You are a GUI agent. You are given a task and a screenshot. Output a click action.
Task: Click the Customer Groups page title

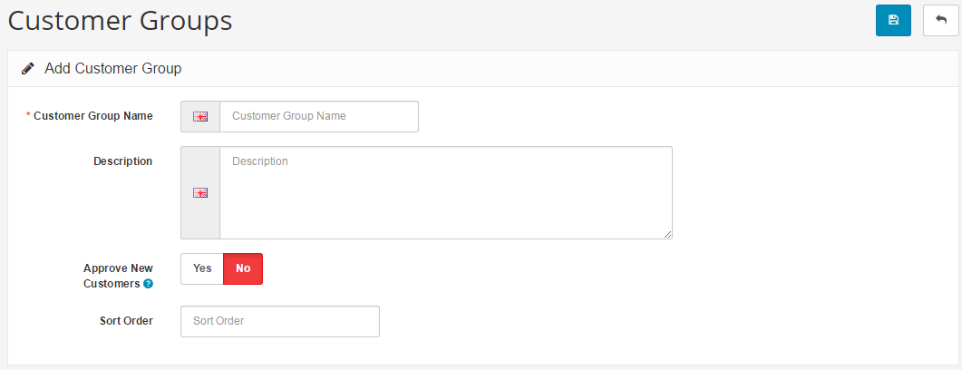click(x=121, y=21)
